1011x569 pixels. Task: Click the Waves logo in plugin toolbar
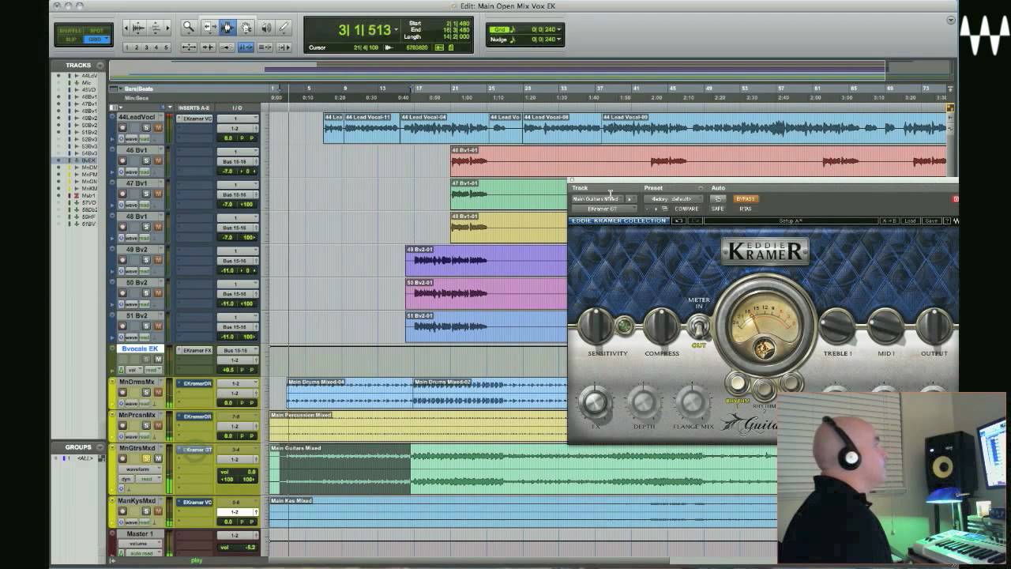pos(955,220)
